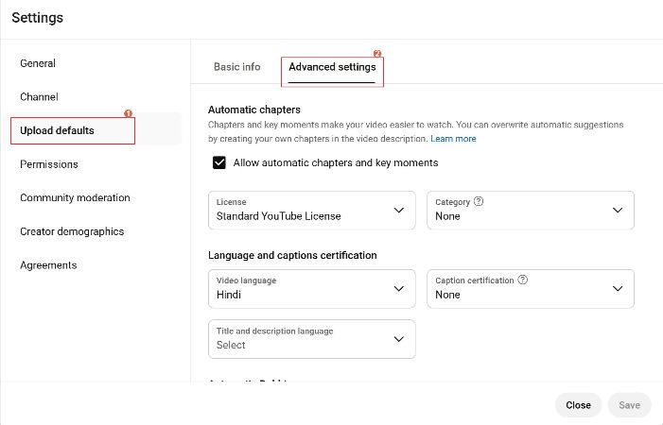Go to Community moderation settings

click(75, 197)
